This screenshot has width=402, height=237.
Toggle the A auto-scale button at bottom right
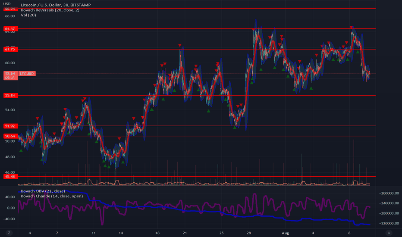pos(389,233)
